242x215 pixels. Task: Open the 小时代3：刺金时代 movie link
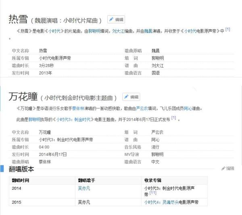click(73, 119)
